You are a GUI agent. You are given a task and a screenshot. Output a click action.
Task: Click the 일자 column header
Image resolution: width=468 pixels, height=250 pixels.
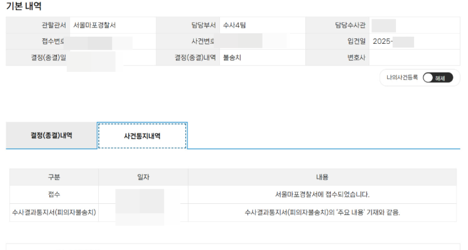coord(143,177)
